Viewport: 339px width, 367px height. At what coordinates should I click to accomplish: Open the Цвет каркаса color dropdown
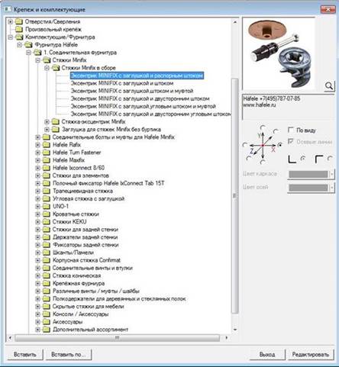point(331,174)
